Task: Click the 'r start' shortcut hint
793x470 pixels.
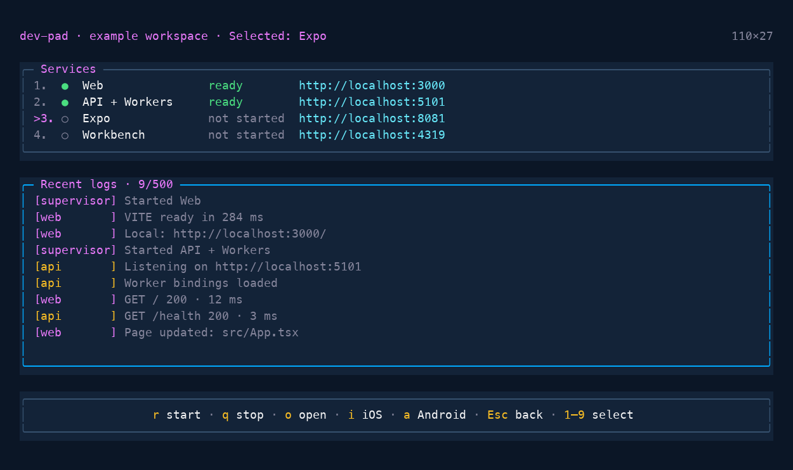Action: [x=177, y=415]
